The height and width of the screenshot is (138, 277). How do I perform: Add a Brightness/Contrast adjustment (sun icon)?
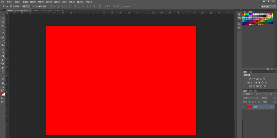point(250,79)
